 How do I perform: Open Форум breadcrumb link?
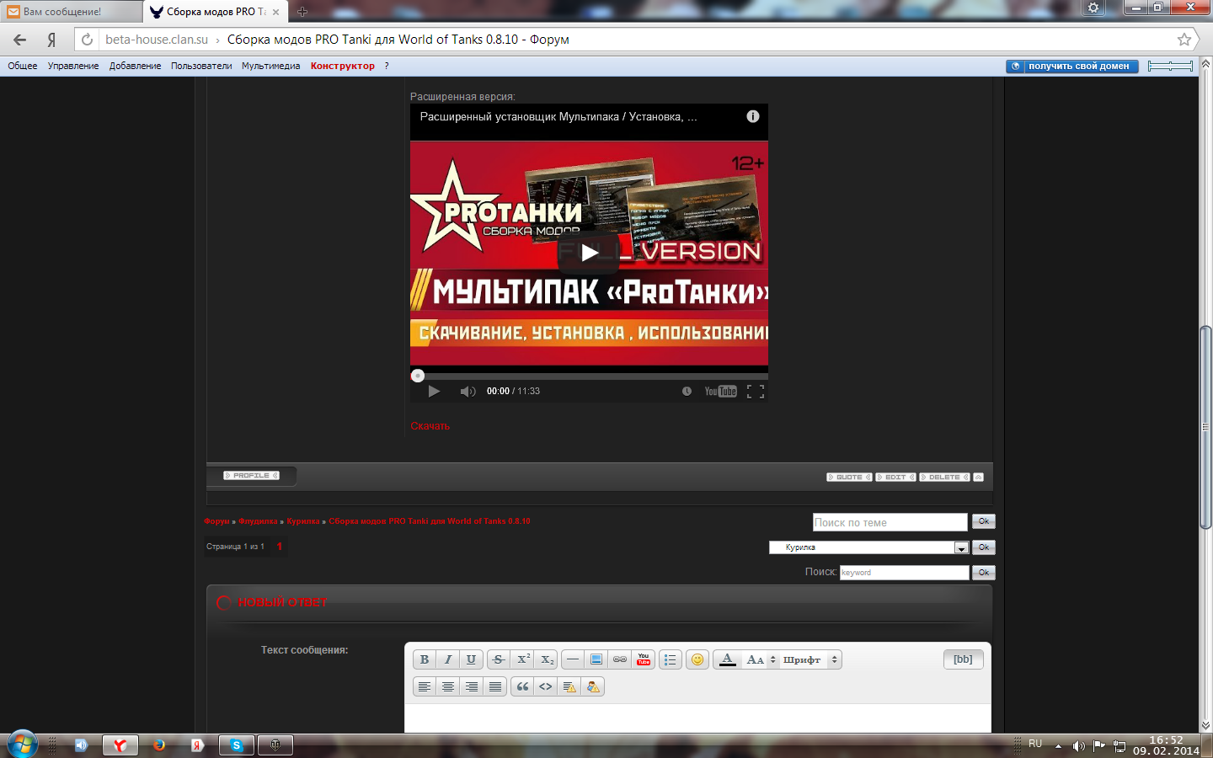[216, 521]
